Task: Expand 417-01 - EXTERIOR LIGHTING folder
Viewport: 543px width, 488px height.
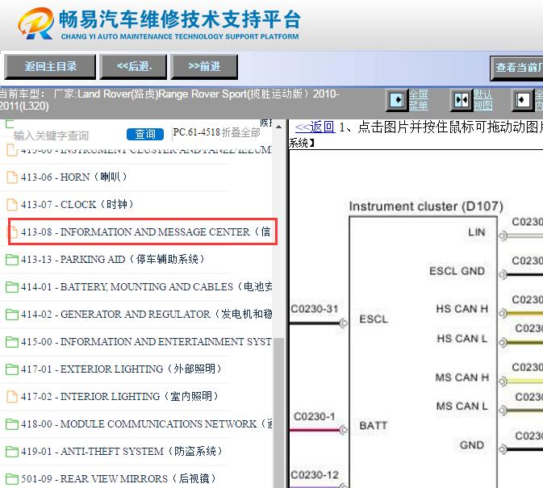Action: point(121,369)
